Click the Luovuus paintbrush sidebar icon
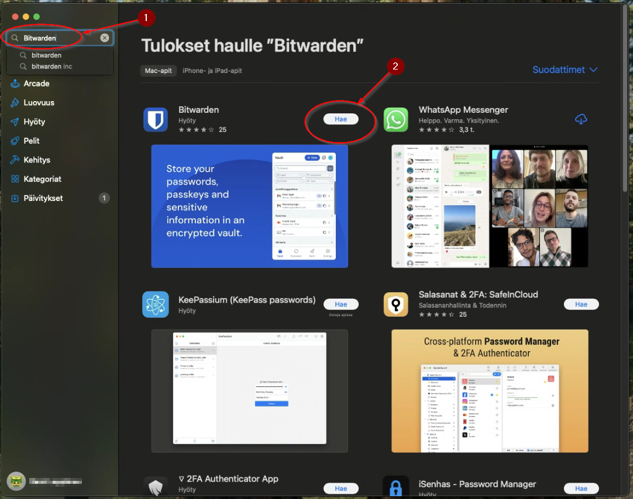Screen dimensions: 633x499 [x=15, y=102]
